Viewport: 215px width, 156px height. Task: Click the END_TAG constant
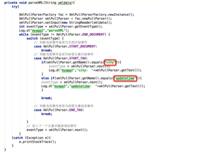click(x=76, y=110)
